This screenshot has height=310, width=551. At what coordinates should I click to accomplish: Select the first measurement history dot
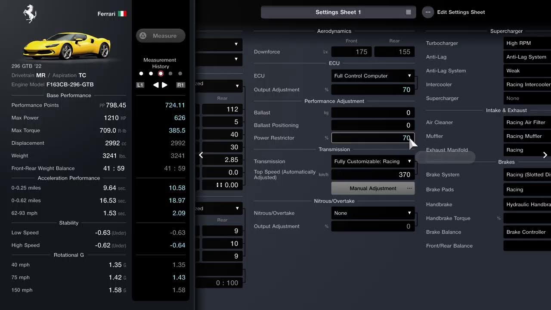pos(141,74)
